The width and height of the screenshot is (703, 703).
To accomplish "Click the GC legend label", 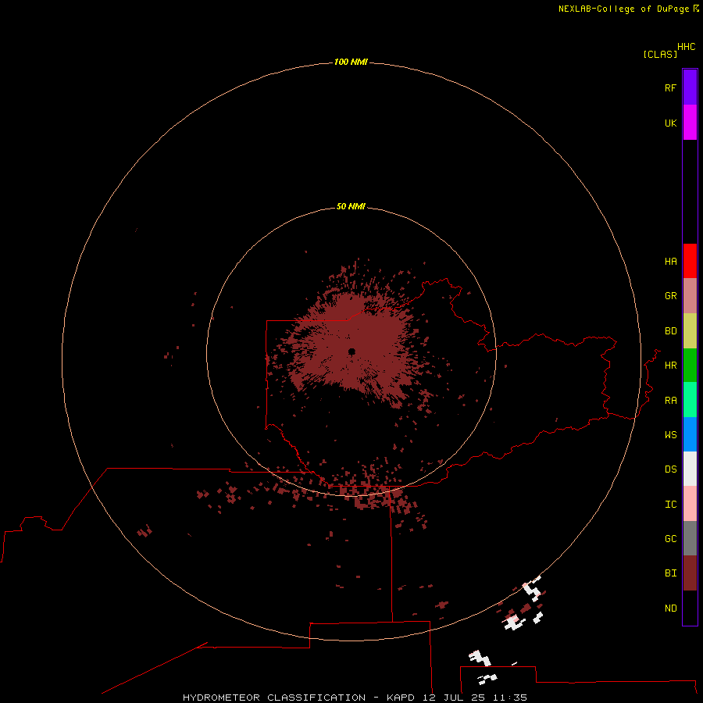I will (x=670, y=539).
